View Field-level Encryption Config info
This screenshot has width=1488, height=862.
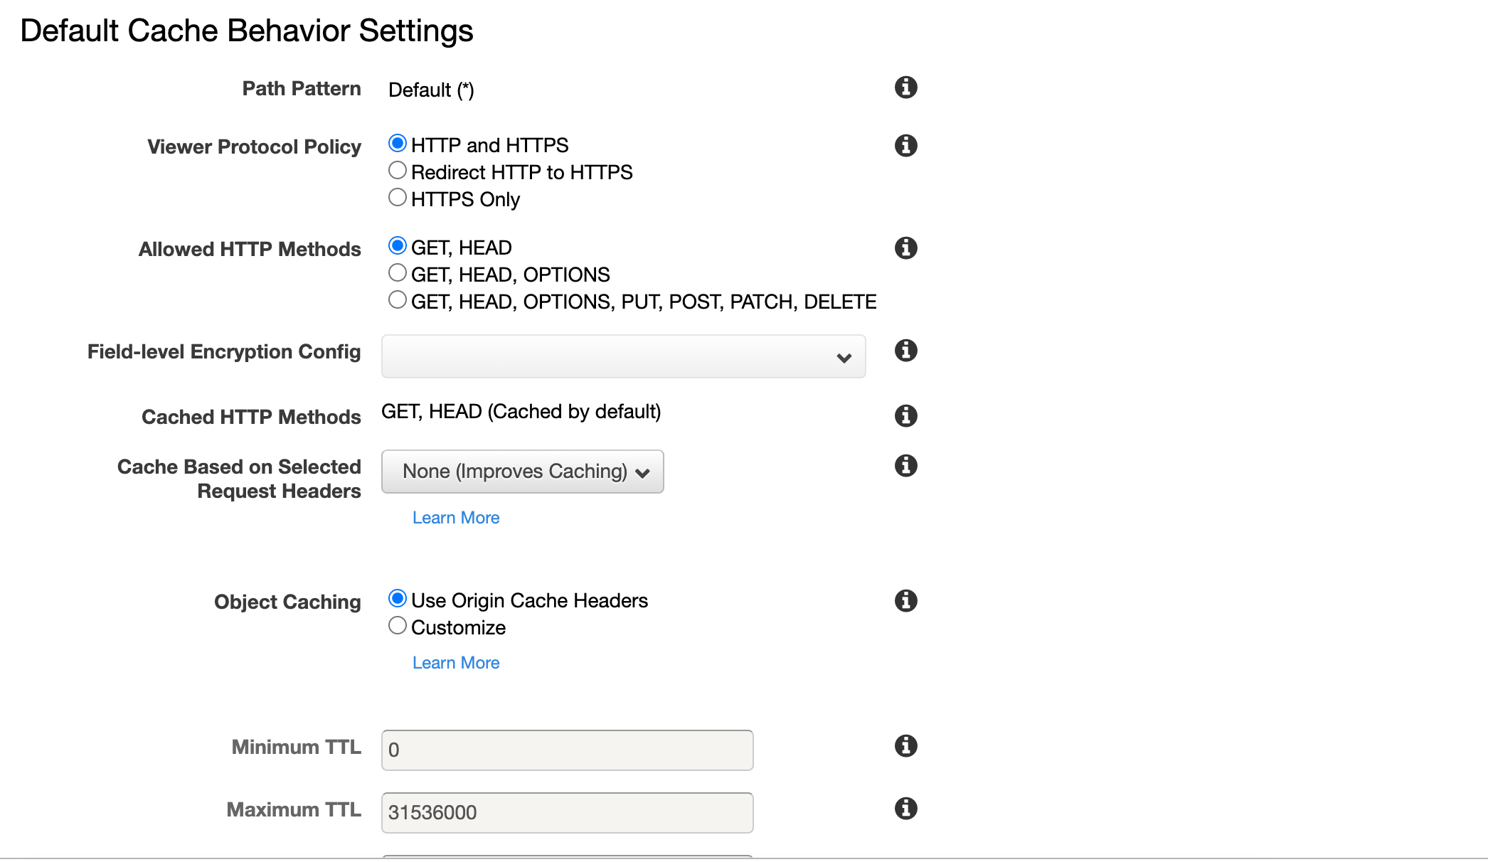(905, 350)
